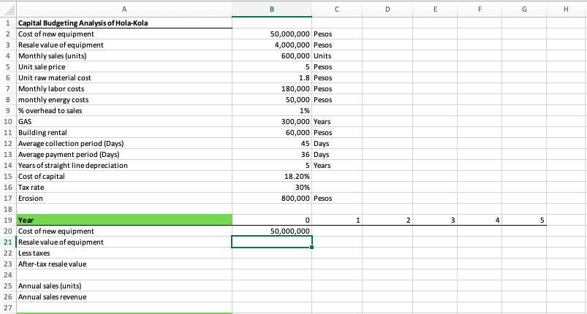
Task: Select the 'Unit raw material cost' cell
Action: pos(124,77)
